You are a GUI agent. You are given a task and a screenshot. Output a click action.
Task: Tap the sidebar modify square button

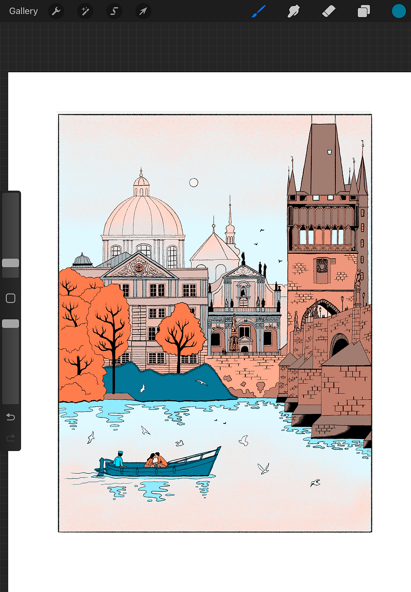click(x=11, y=299)
